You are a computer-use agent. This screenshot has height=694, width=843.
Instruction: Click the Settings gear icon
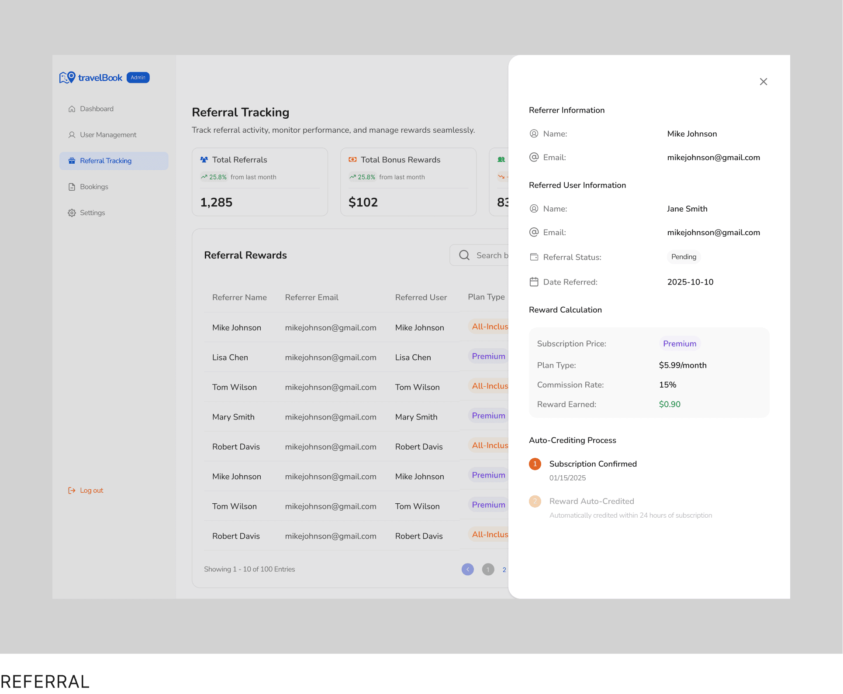click(72, 213)
